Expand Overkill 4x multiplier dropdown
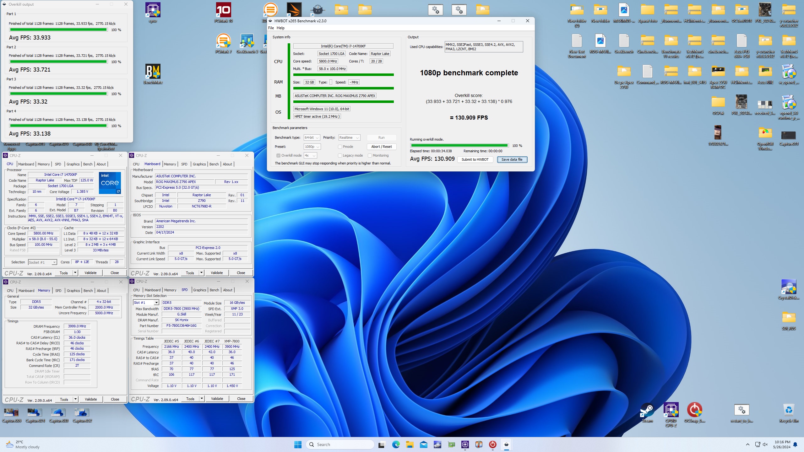 [x=310, y=155]
